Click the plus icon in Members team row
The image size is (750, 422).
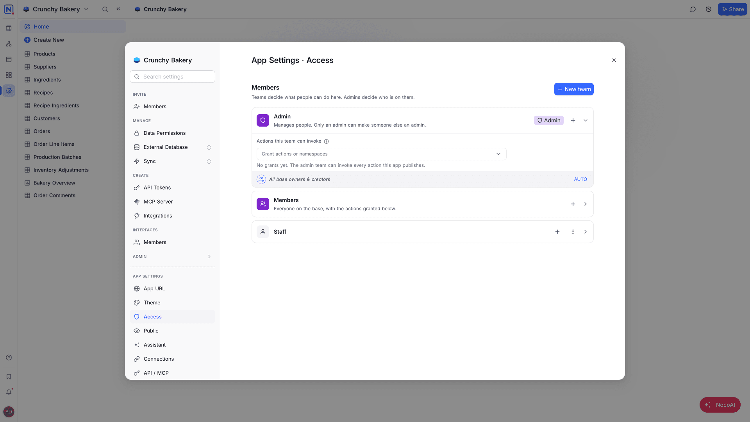pyautogui.click(x=573, y=204)
